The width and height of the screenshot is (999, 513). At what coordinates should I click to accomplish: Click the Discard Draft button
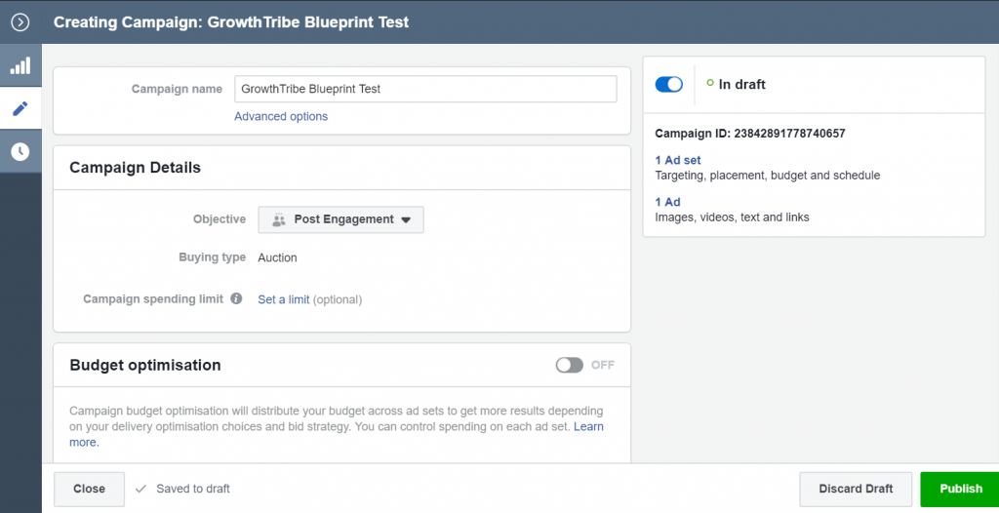[x=856, y=489]
